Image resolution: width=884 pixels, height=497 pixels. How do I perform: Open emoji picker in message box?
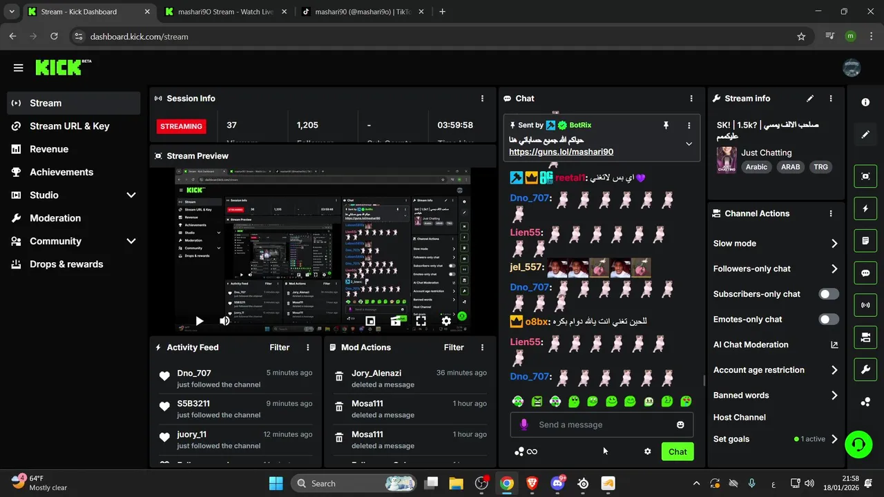click(x=680, y=425)
